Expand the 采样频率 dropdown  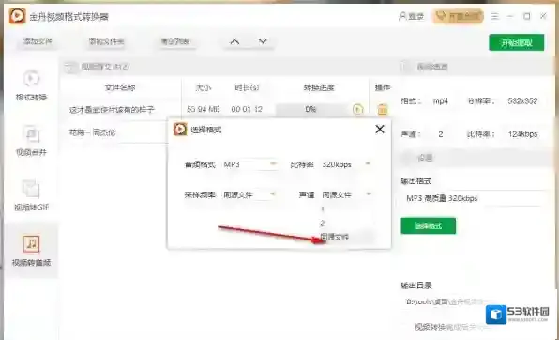[x=249, y=195]
